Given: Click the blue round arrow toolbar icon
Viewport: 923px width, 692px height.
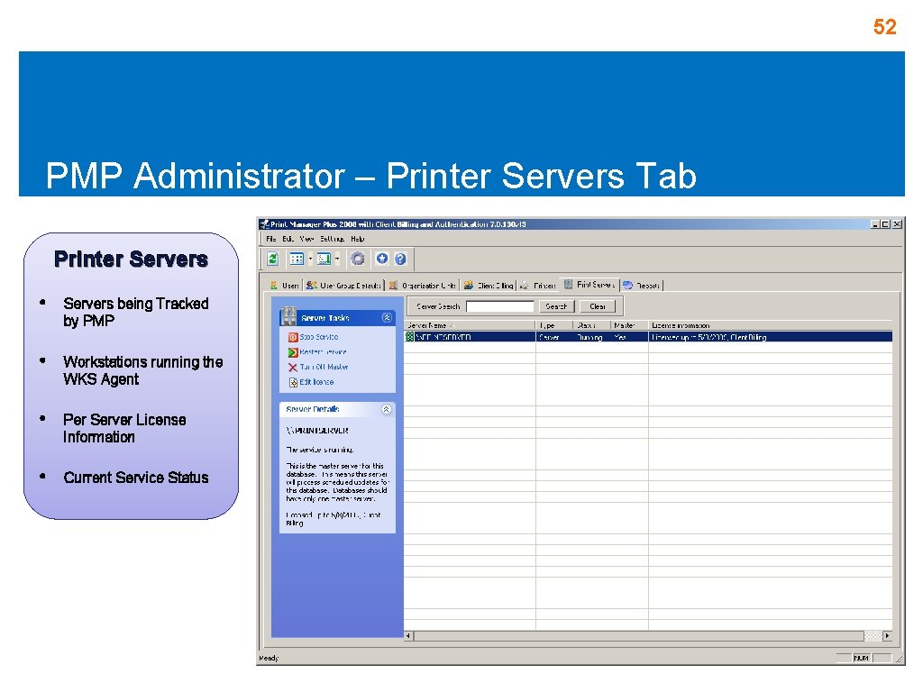Looking at the screenshot, I should tap(382, 259).
